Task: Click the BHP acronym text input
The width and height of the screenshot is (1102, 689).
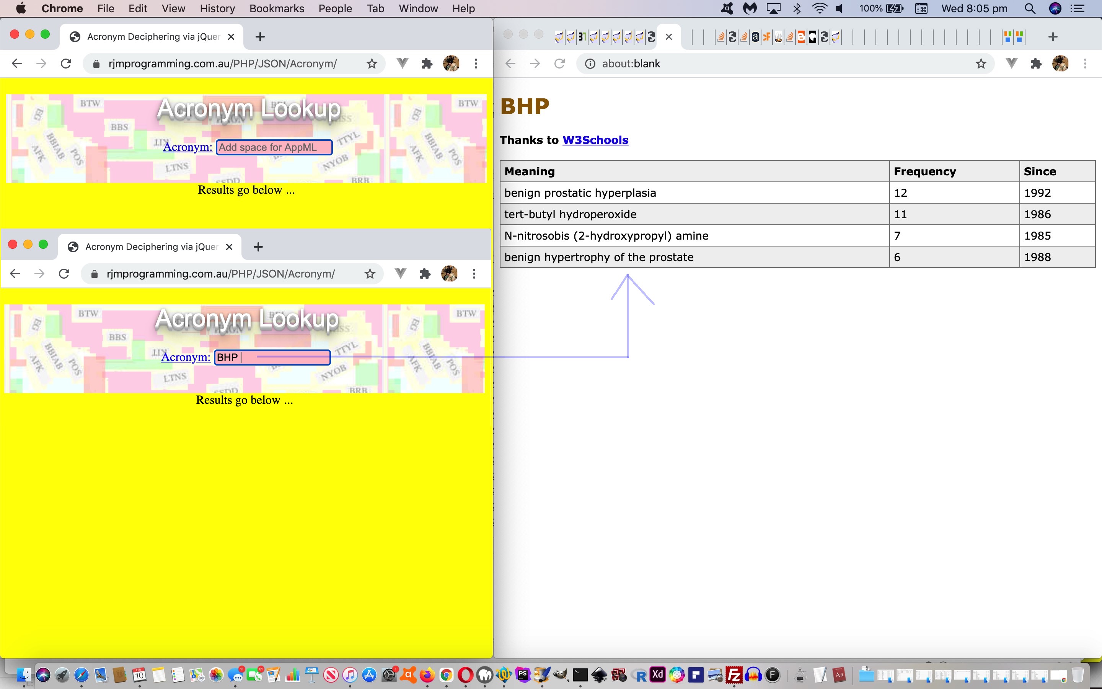Action: (x=271, y=356)
